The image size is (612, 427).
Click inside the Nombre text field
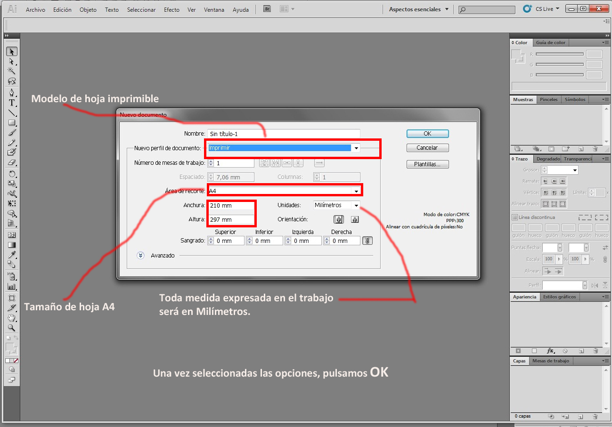point(283,133)
